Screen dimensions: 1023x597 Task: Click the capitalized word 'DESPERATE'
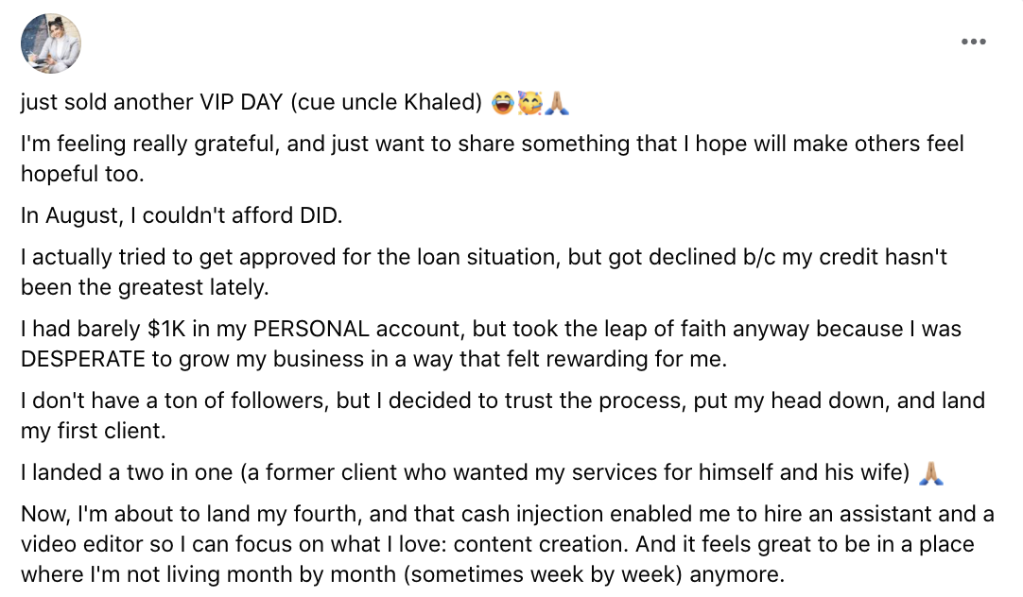pos(83,359)
